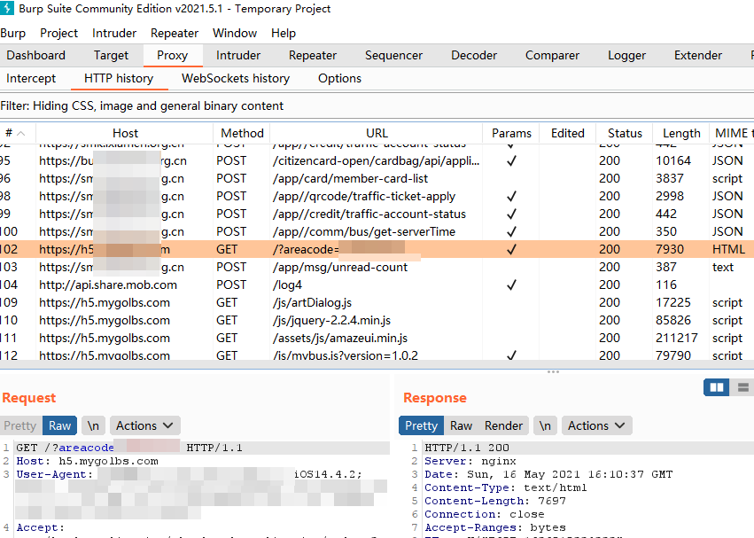Click the Burp Suite lightning logo icon

(x=7, y=8)
